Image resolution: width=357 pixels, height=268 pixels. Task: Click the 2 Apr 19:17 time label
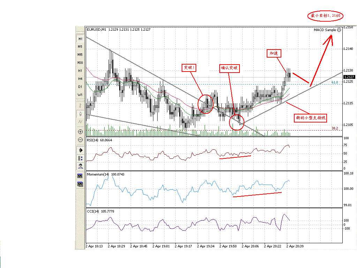pyautogui.click(x=183, y=246)
